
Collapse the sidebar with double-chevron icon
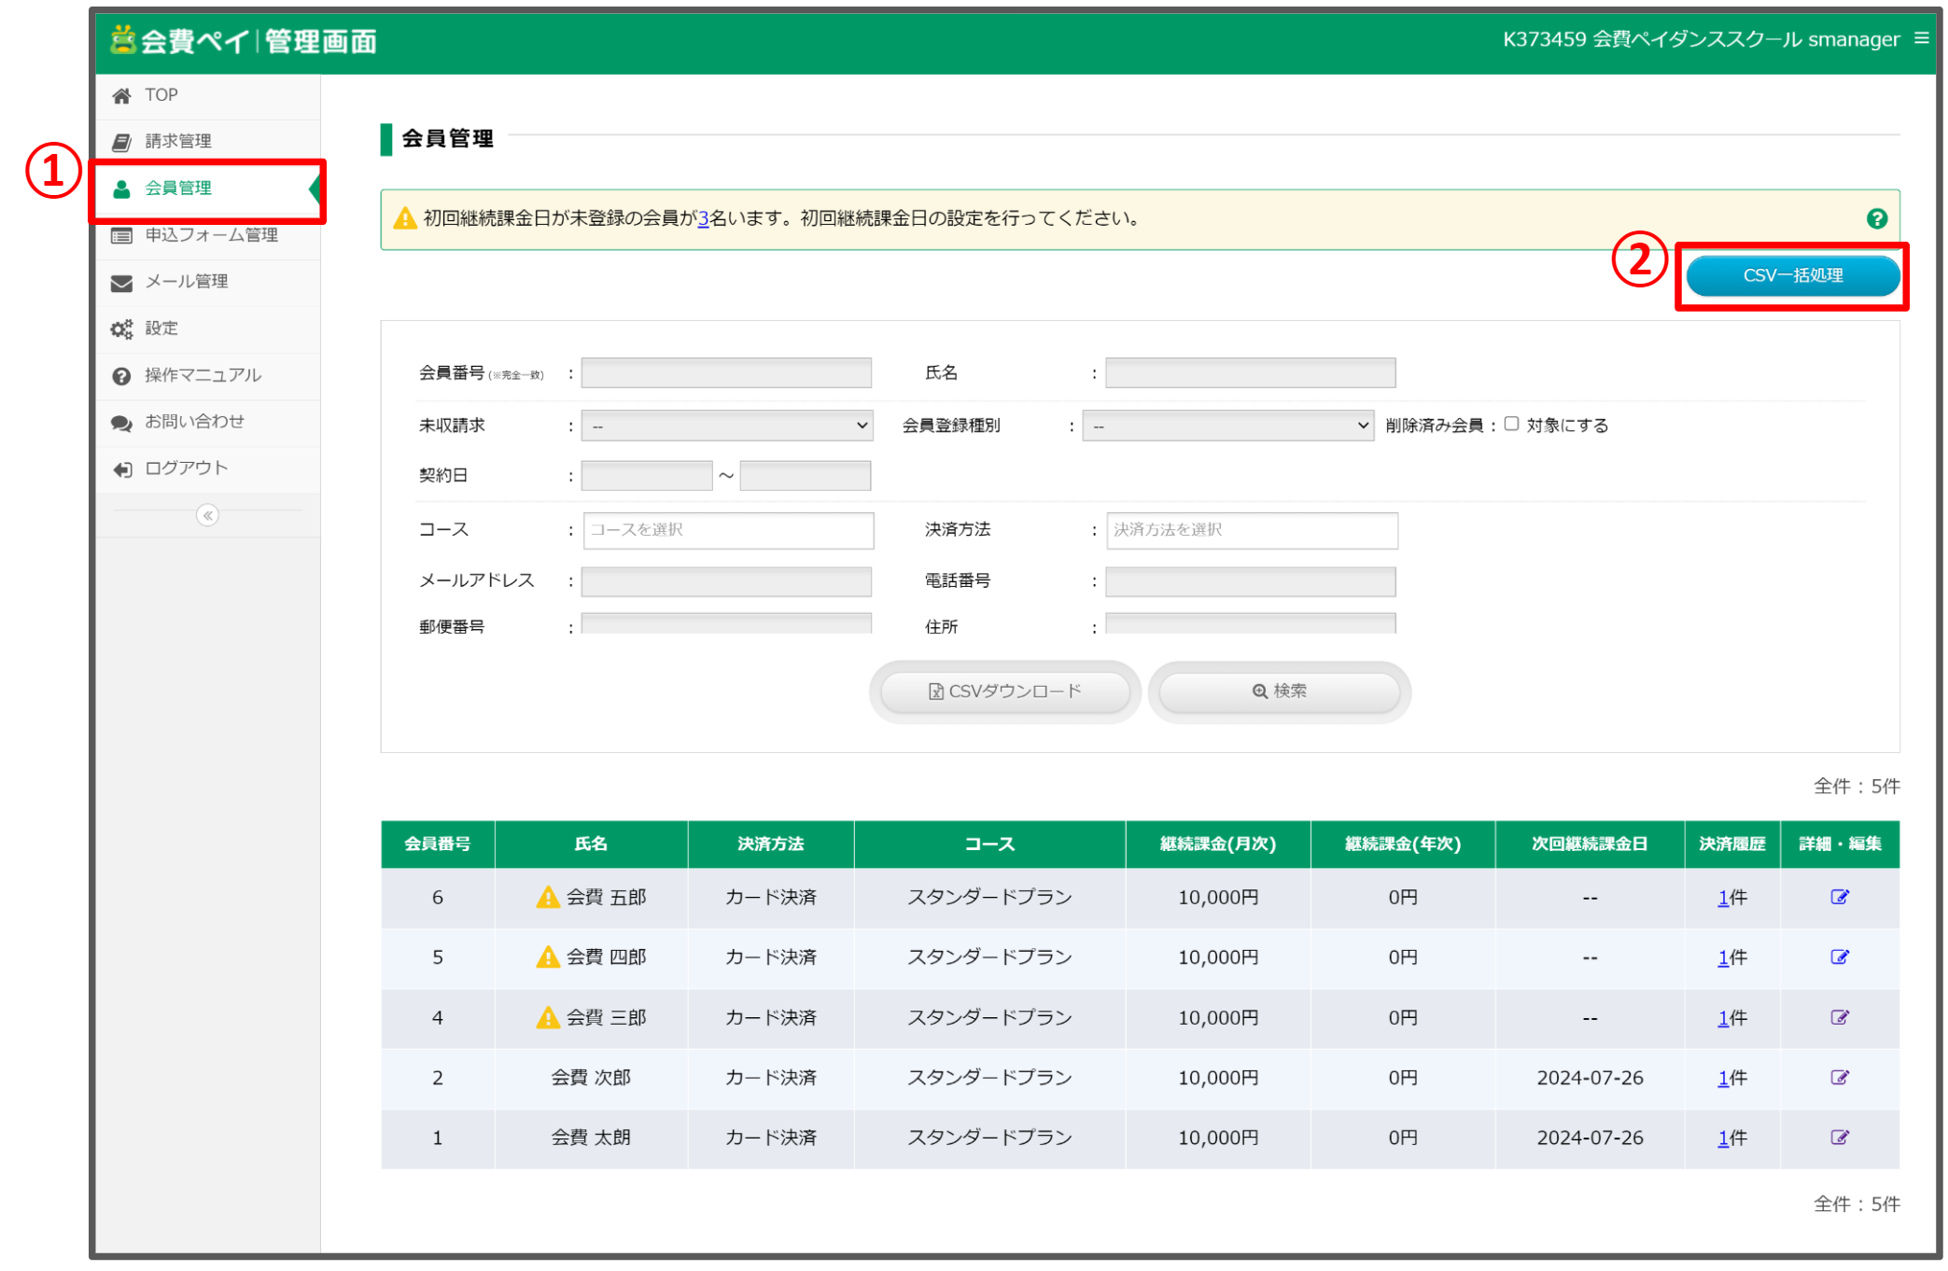pyautogui.click(x=207, y=515)
